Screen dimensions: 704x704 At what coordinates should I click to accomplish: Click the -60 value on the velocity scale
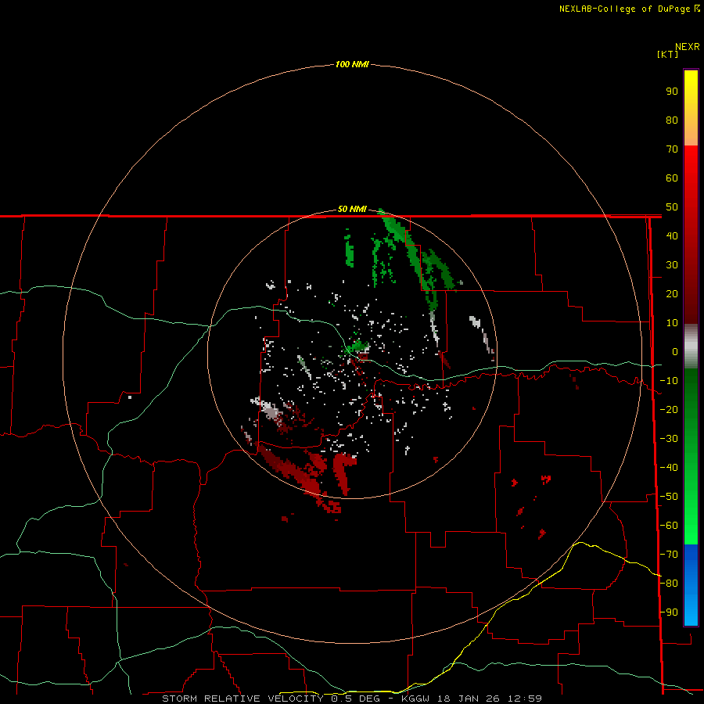coord(669,526)
